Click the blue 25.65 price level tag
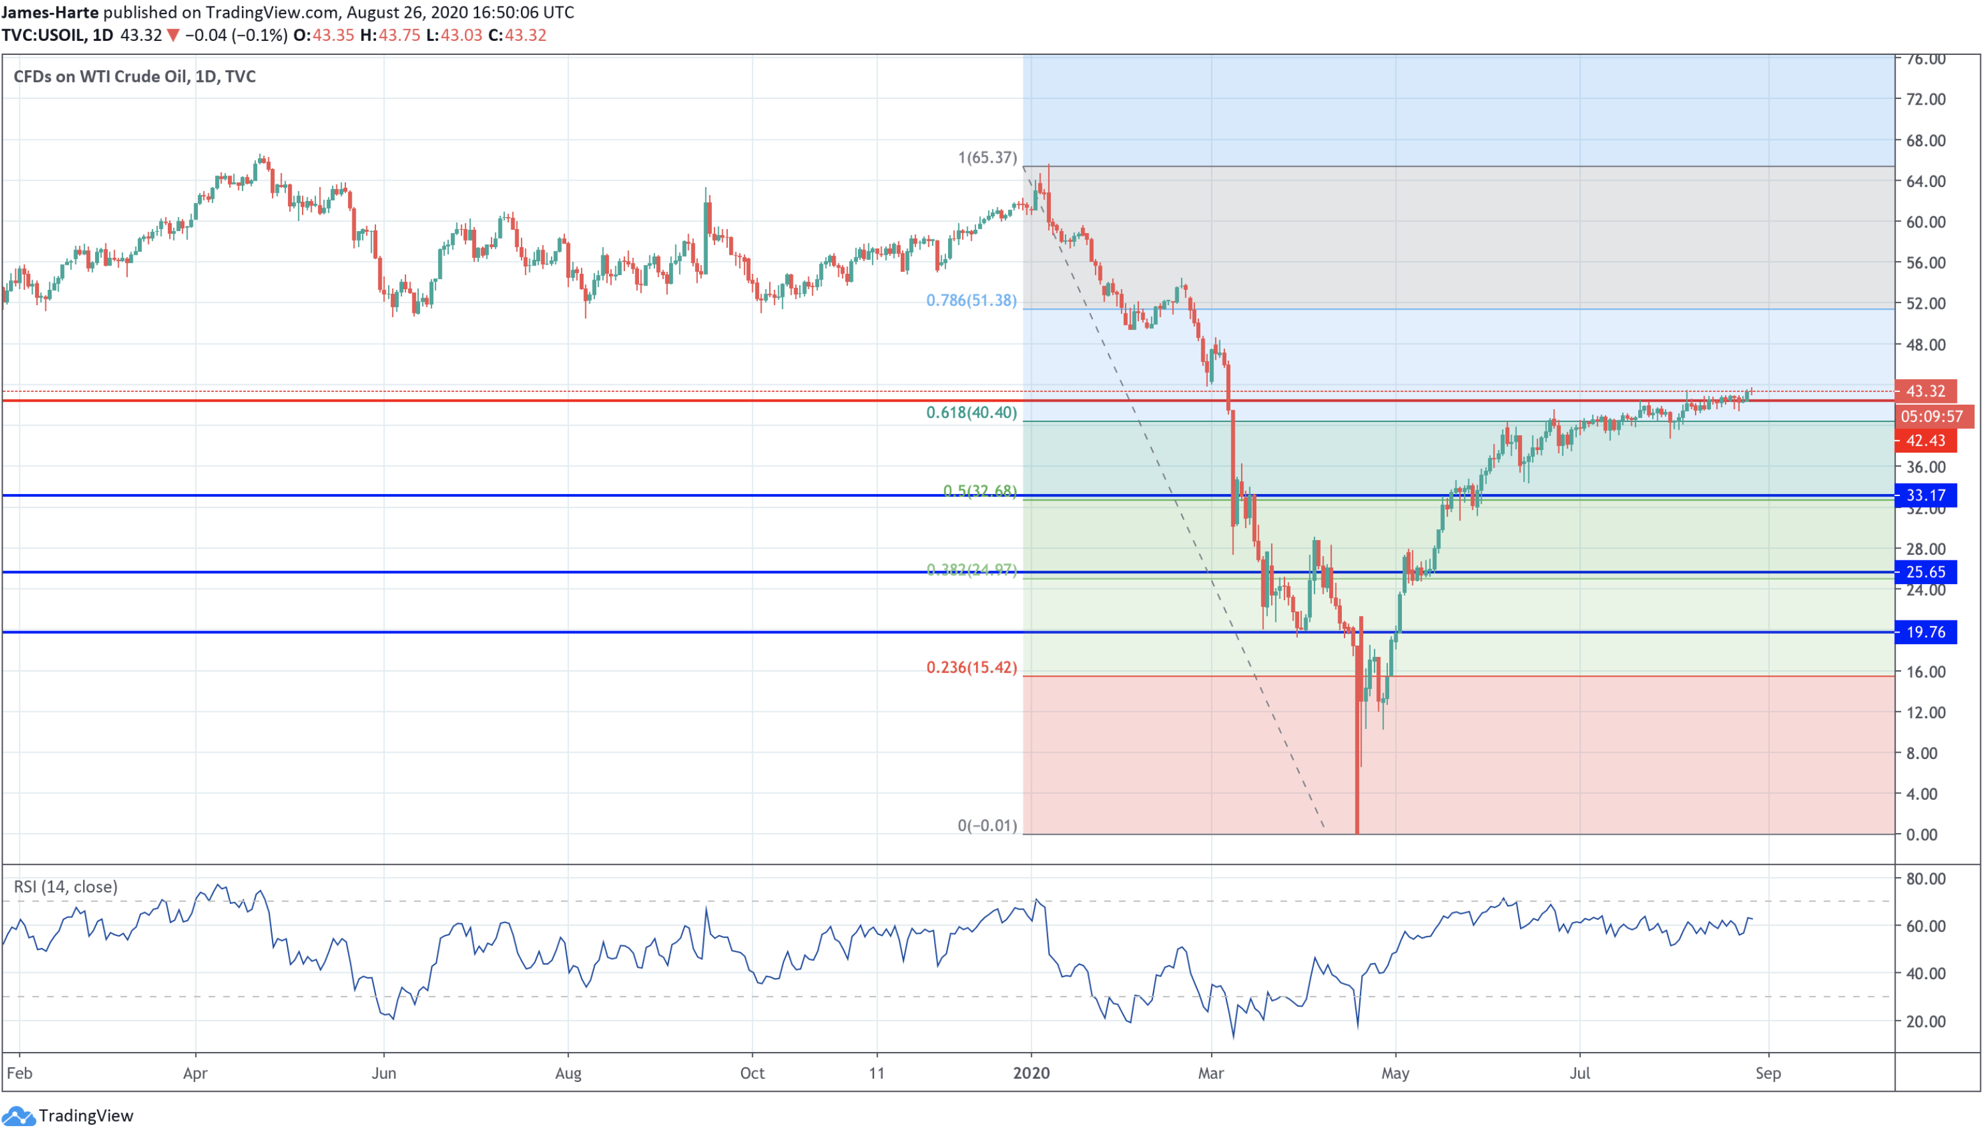1988x1135 pixels. pyautogui.click(x=1924, y=572)
